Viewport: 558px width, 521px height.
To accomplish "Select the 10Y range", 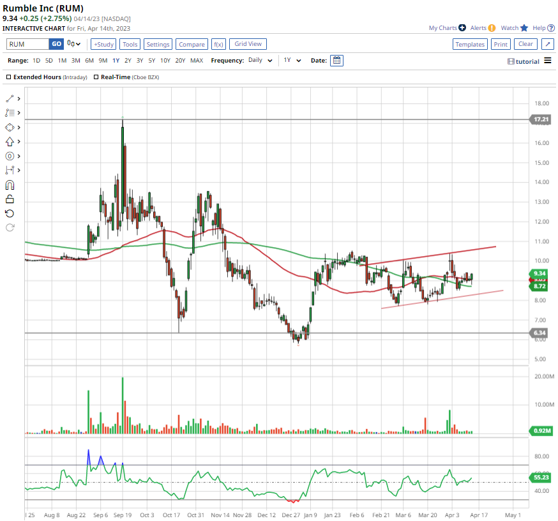I will (x=165, y=61).
